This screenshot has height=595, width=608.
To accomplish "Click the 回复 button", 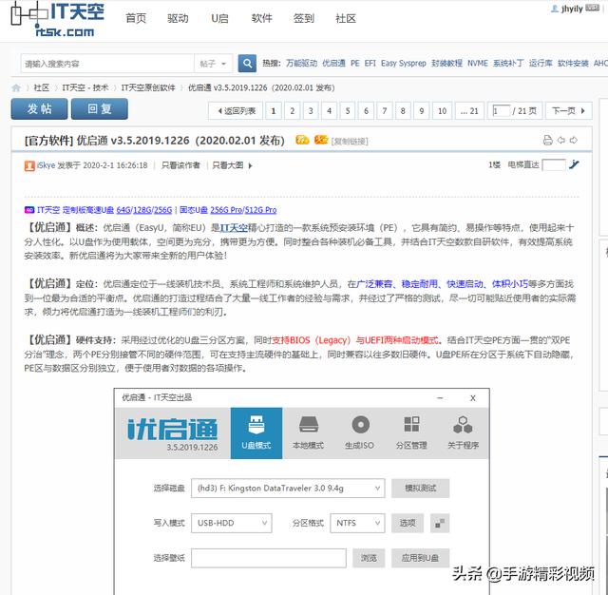I will coord(100,109).
